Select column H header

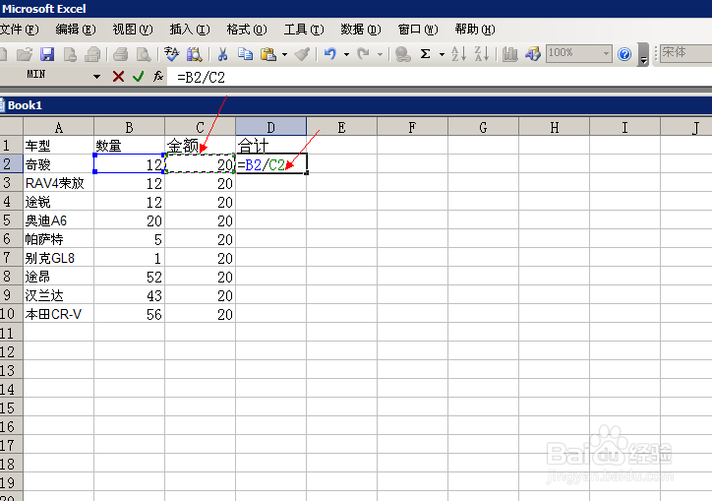pos(554,127)
